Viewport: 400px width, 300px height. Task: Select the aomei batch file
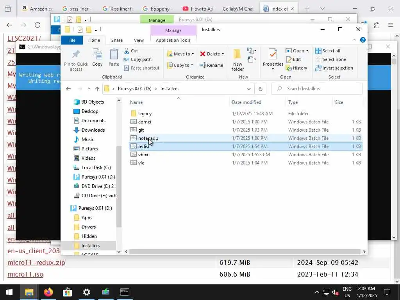pos(145,122)
